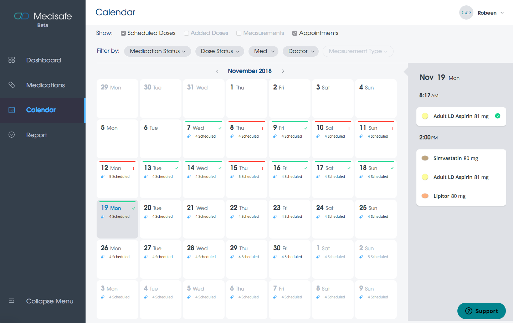Image resolution: width=513 pixels, height=323 pixels.
Task: Click Collapse Menu at bottom of sidebar
Action: [x=50, y=301]
